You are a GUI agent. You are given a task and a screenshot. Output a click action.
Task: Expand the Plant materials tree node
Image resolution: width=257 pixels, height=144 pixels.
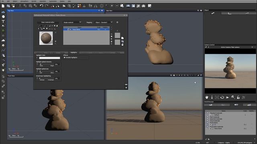click(x=207, y=117)
